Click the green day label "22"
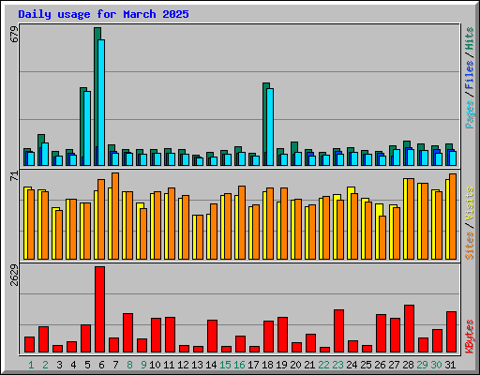480x375 pixels. tap(323, 365)
